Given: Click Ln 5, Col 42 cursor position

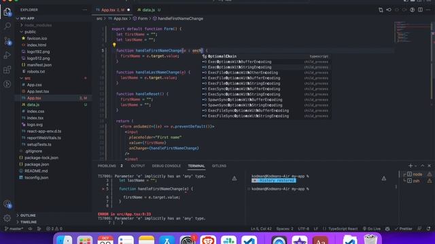Looking at the screenshot, I should pyautogui.click(x=261, y=229).
